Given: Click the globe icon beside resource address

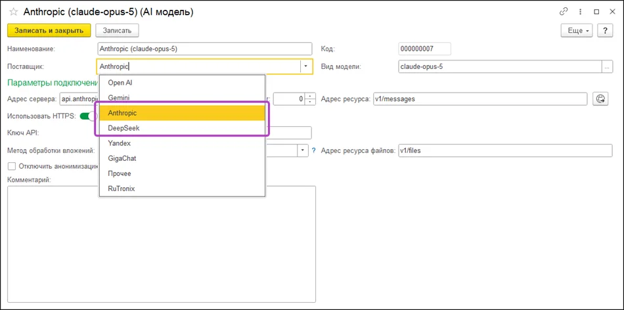Looking at the screenshot, I should pyautogui.click(x=600, y=99).
